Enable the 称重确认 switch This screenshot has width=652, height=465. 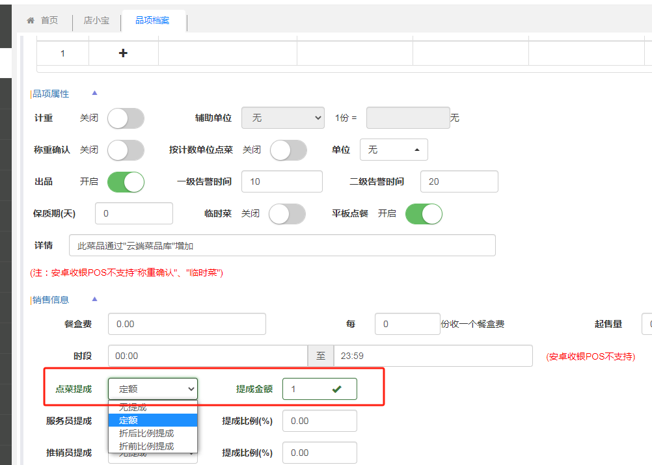(x=126, y=150)
